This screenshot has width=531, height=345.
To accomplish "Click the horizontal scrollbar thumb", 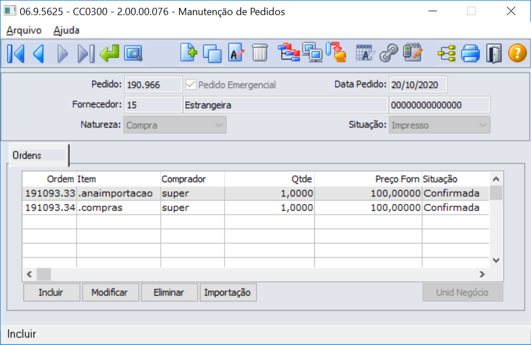I will pos(44,274).
